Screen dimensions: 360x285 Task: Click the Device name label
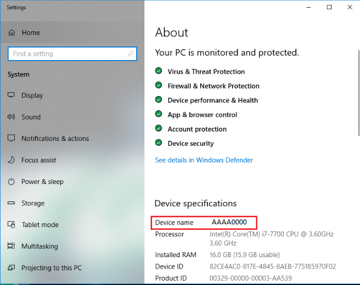pyautogui.click(x=174, y=222)
